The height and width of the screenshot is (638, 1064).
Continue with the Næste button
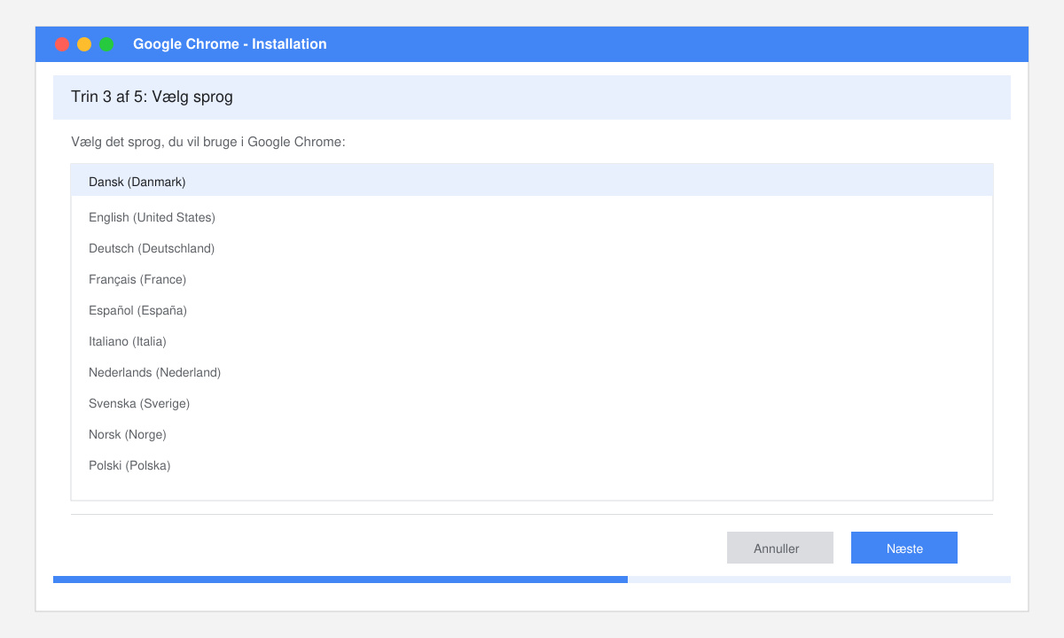tap(904, 548)
